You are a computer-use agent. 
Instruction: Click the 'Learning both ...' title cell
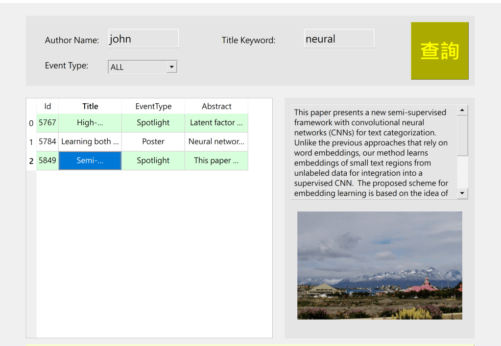pos(90,142)
